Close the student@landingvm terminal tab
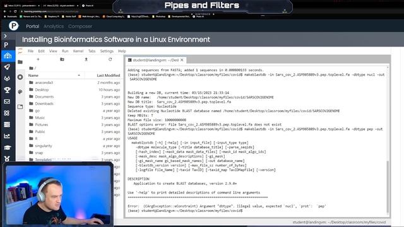 [182, 60]
